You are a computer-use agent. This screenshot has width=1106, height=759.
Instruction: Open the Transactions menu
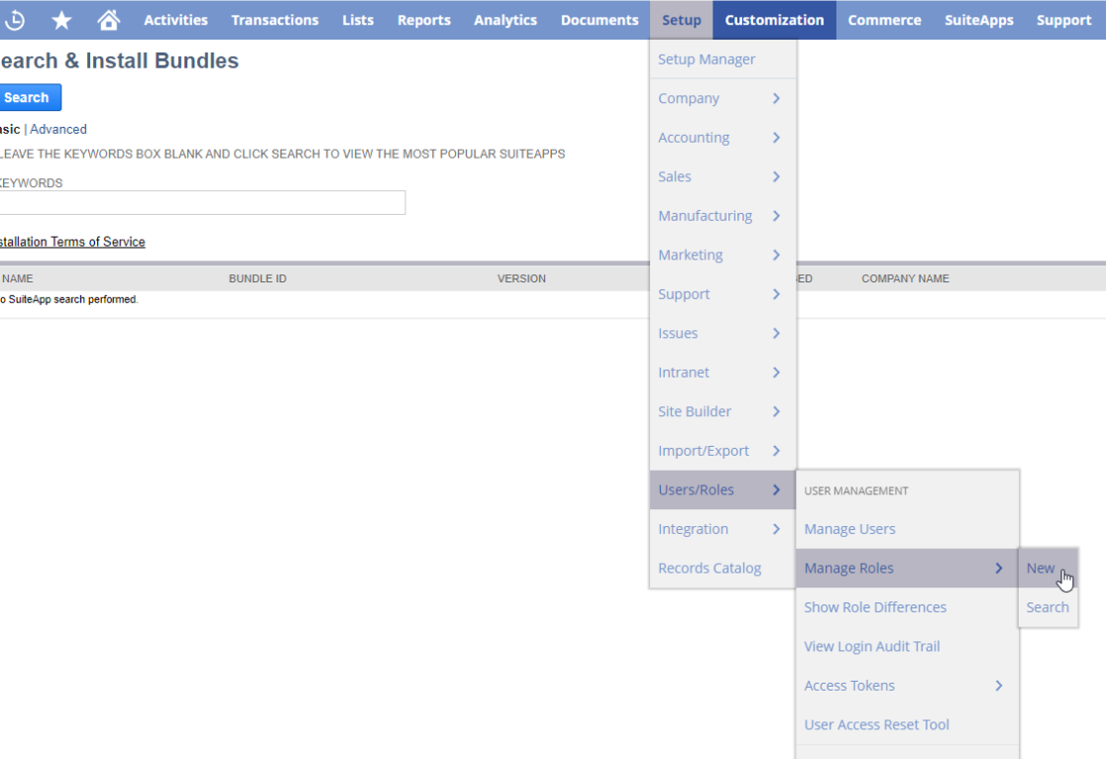click(x=276, y=20)
